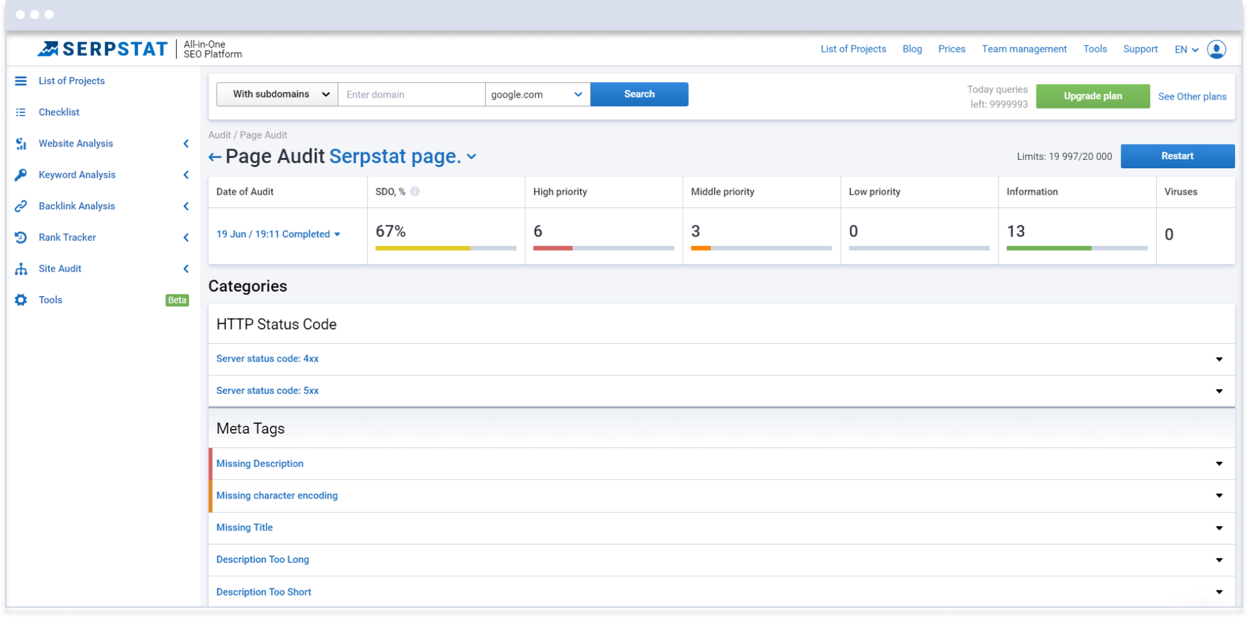
Task: Go back using the arrow beside Page Audit
Action: pyautogui.click(x=215, y=157)
